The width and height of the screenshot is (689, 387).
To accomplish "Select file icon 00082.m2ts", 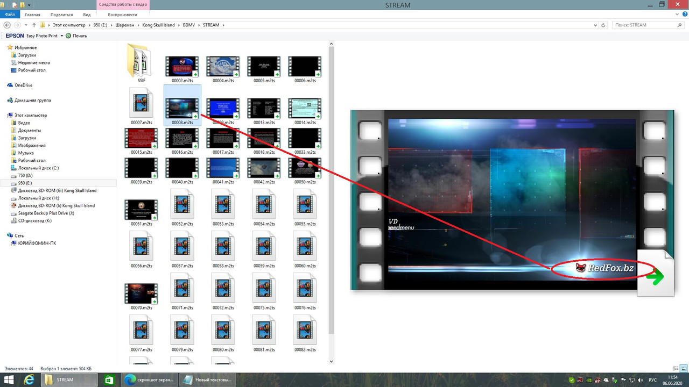I will coord(305,333).
